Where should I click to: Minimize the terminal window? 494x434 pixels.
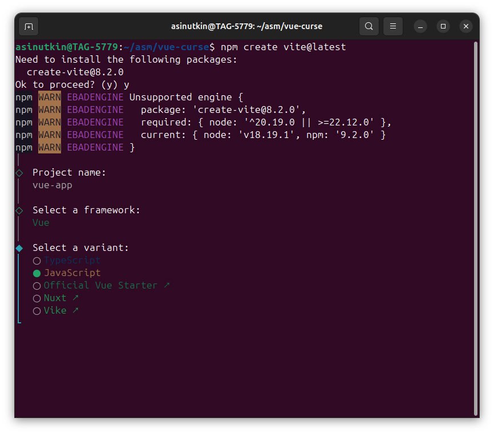(420, 26)
